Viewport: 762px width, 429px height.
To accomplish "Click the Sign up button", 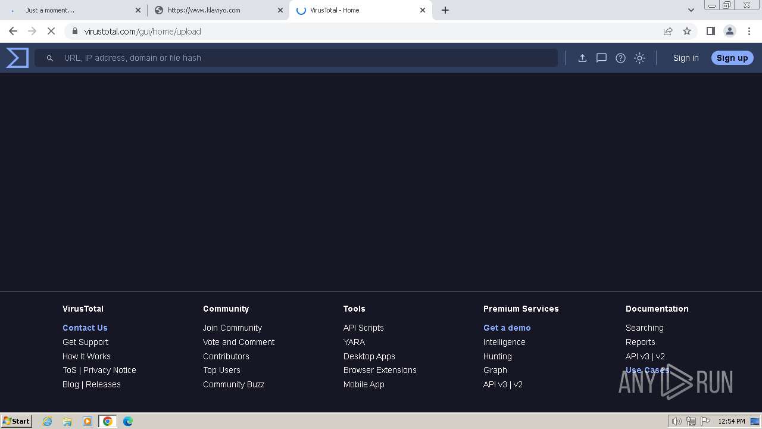I will (732, 58).
